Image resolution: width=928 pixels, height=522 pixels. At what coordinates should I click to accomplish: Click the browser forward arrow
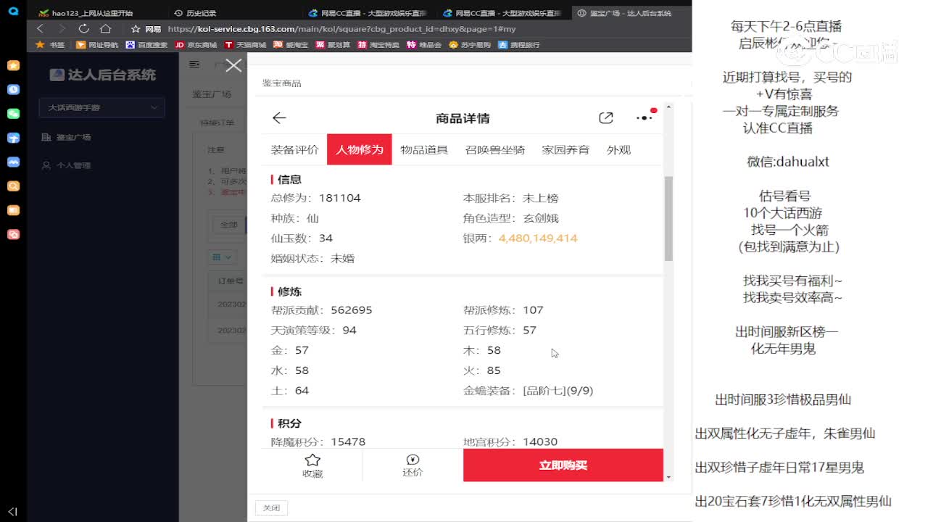62,29
